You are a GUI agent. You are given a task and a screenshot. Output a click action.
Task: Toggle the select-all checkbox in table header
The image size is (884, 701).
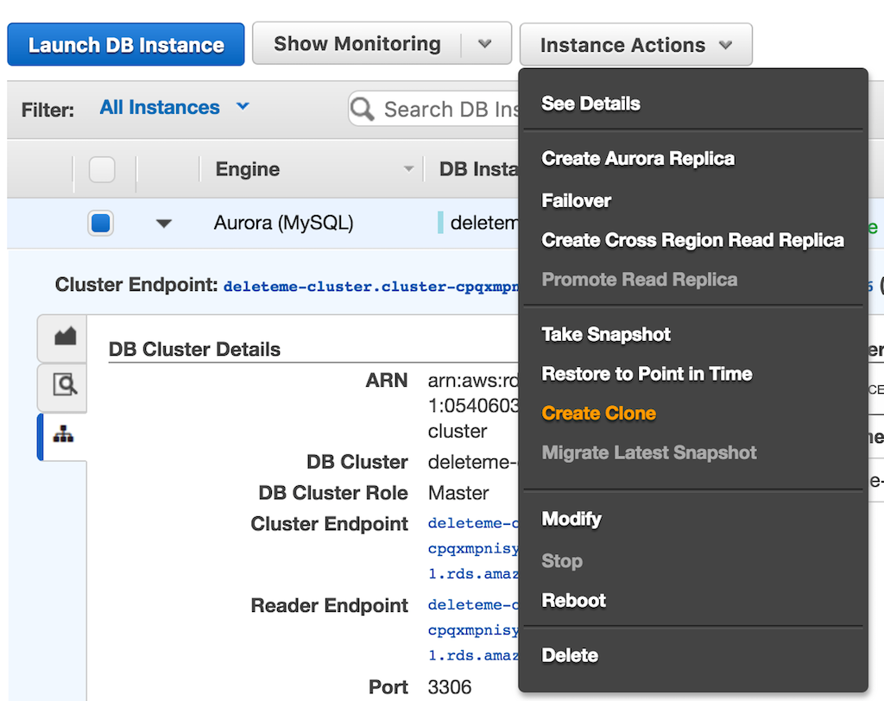tap(101, 169)
